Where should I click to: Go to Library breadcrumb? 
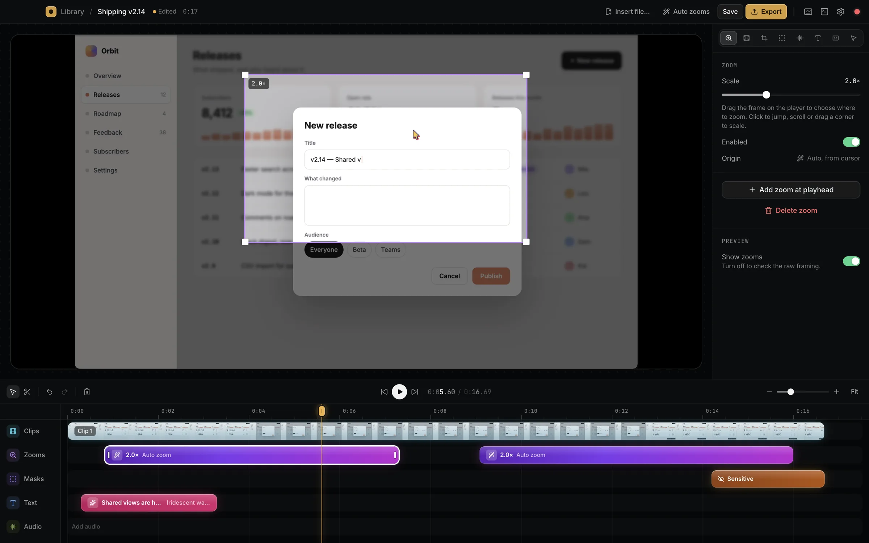pos(72,12)
